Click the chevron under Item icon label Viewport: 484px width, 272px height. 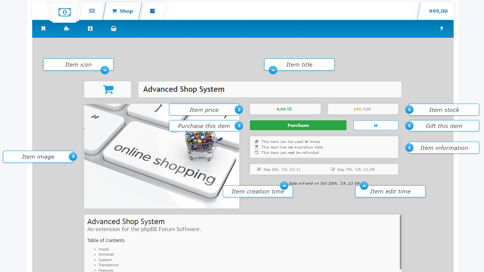[x=105, y=70]
